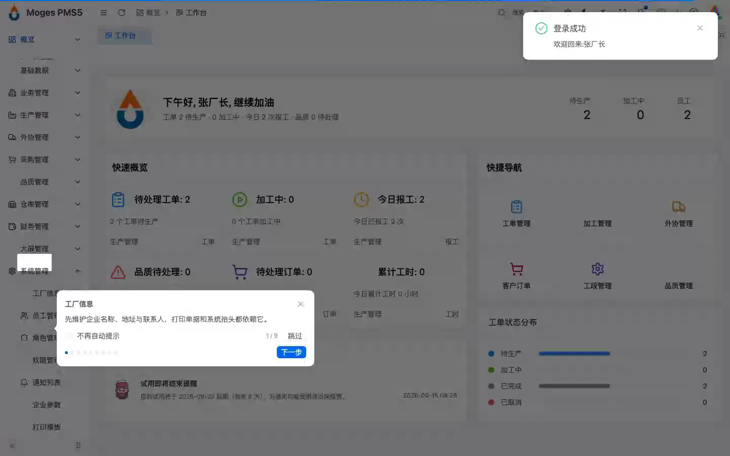This screenshot has width=730, height=456.
Task: Click the 员工 count 2 in header
Action: tap(687, 115)
